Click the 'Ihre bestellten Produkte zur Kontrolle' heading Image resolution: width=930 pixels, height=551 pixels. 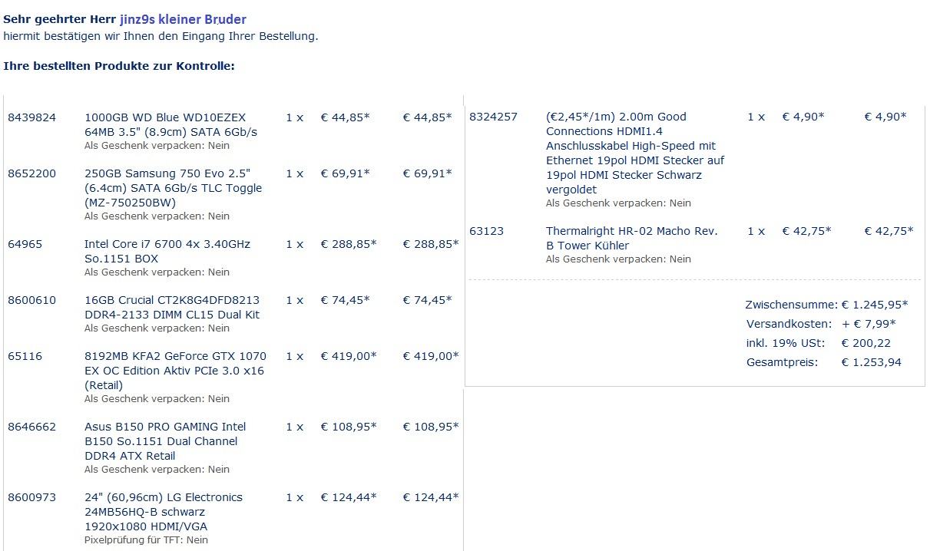(x=119, y=66)
